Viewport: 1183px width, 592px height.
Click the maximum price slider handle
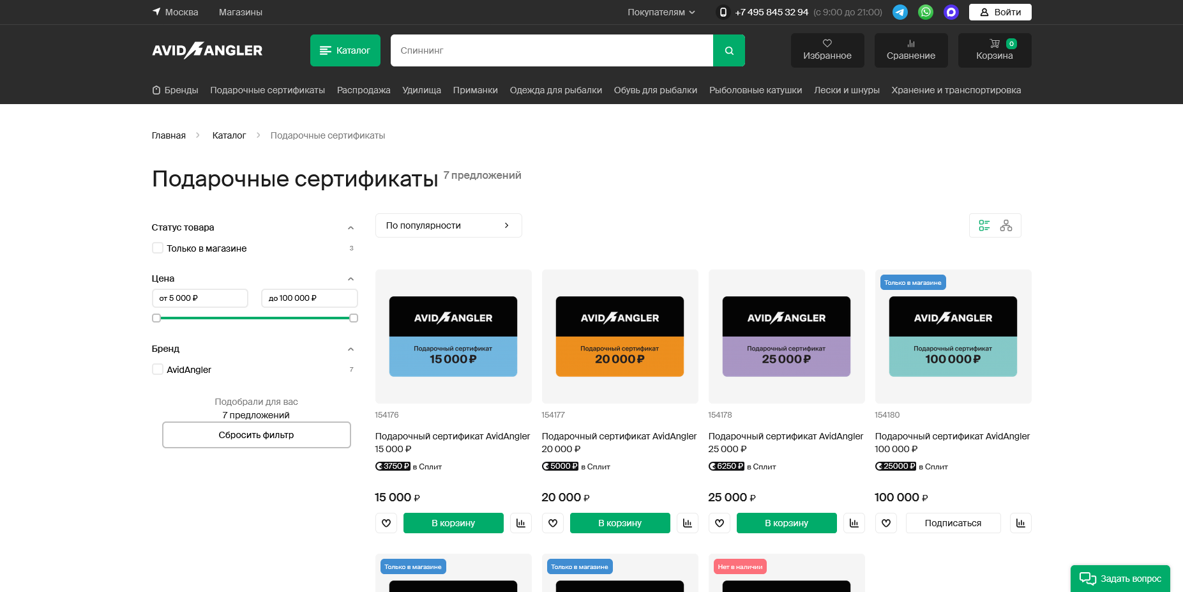(354, 318)
